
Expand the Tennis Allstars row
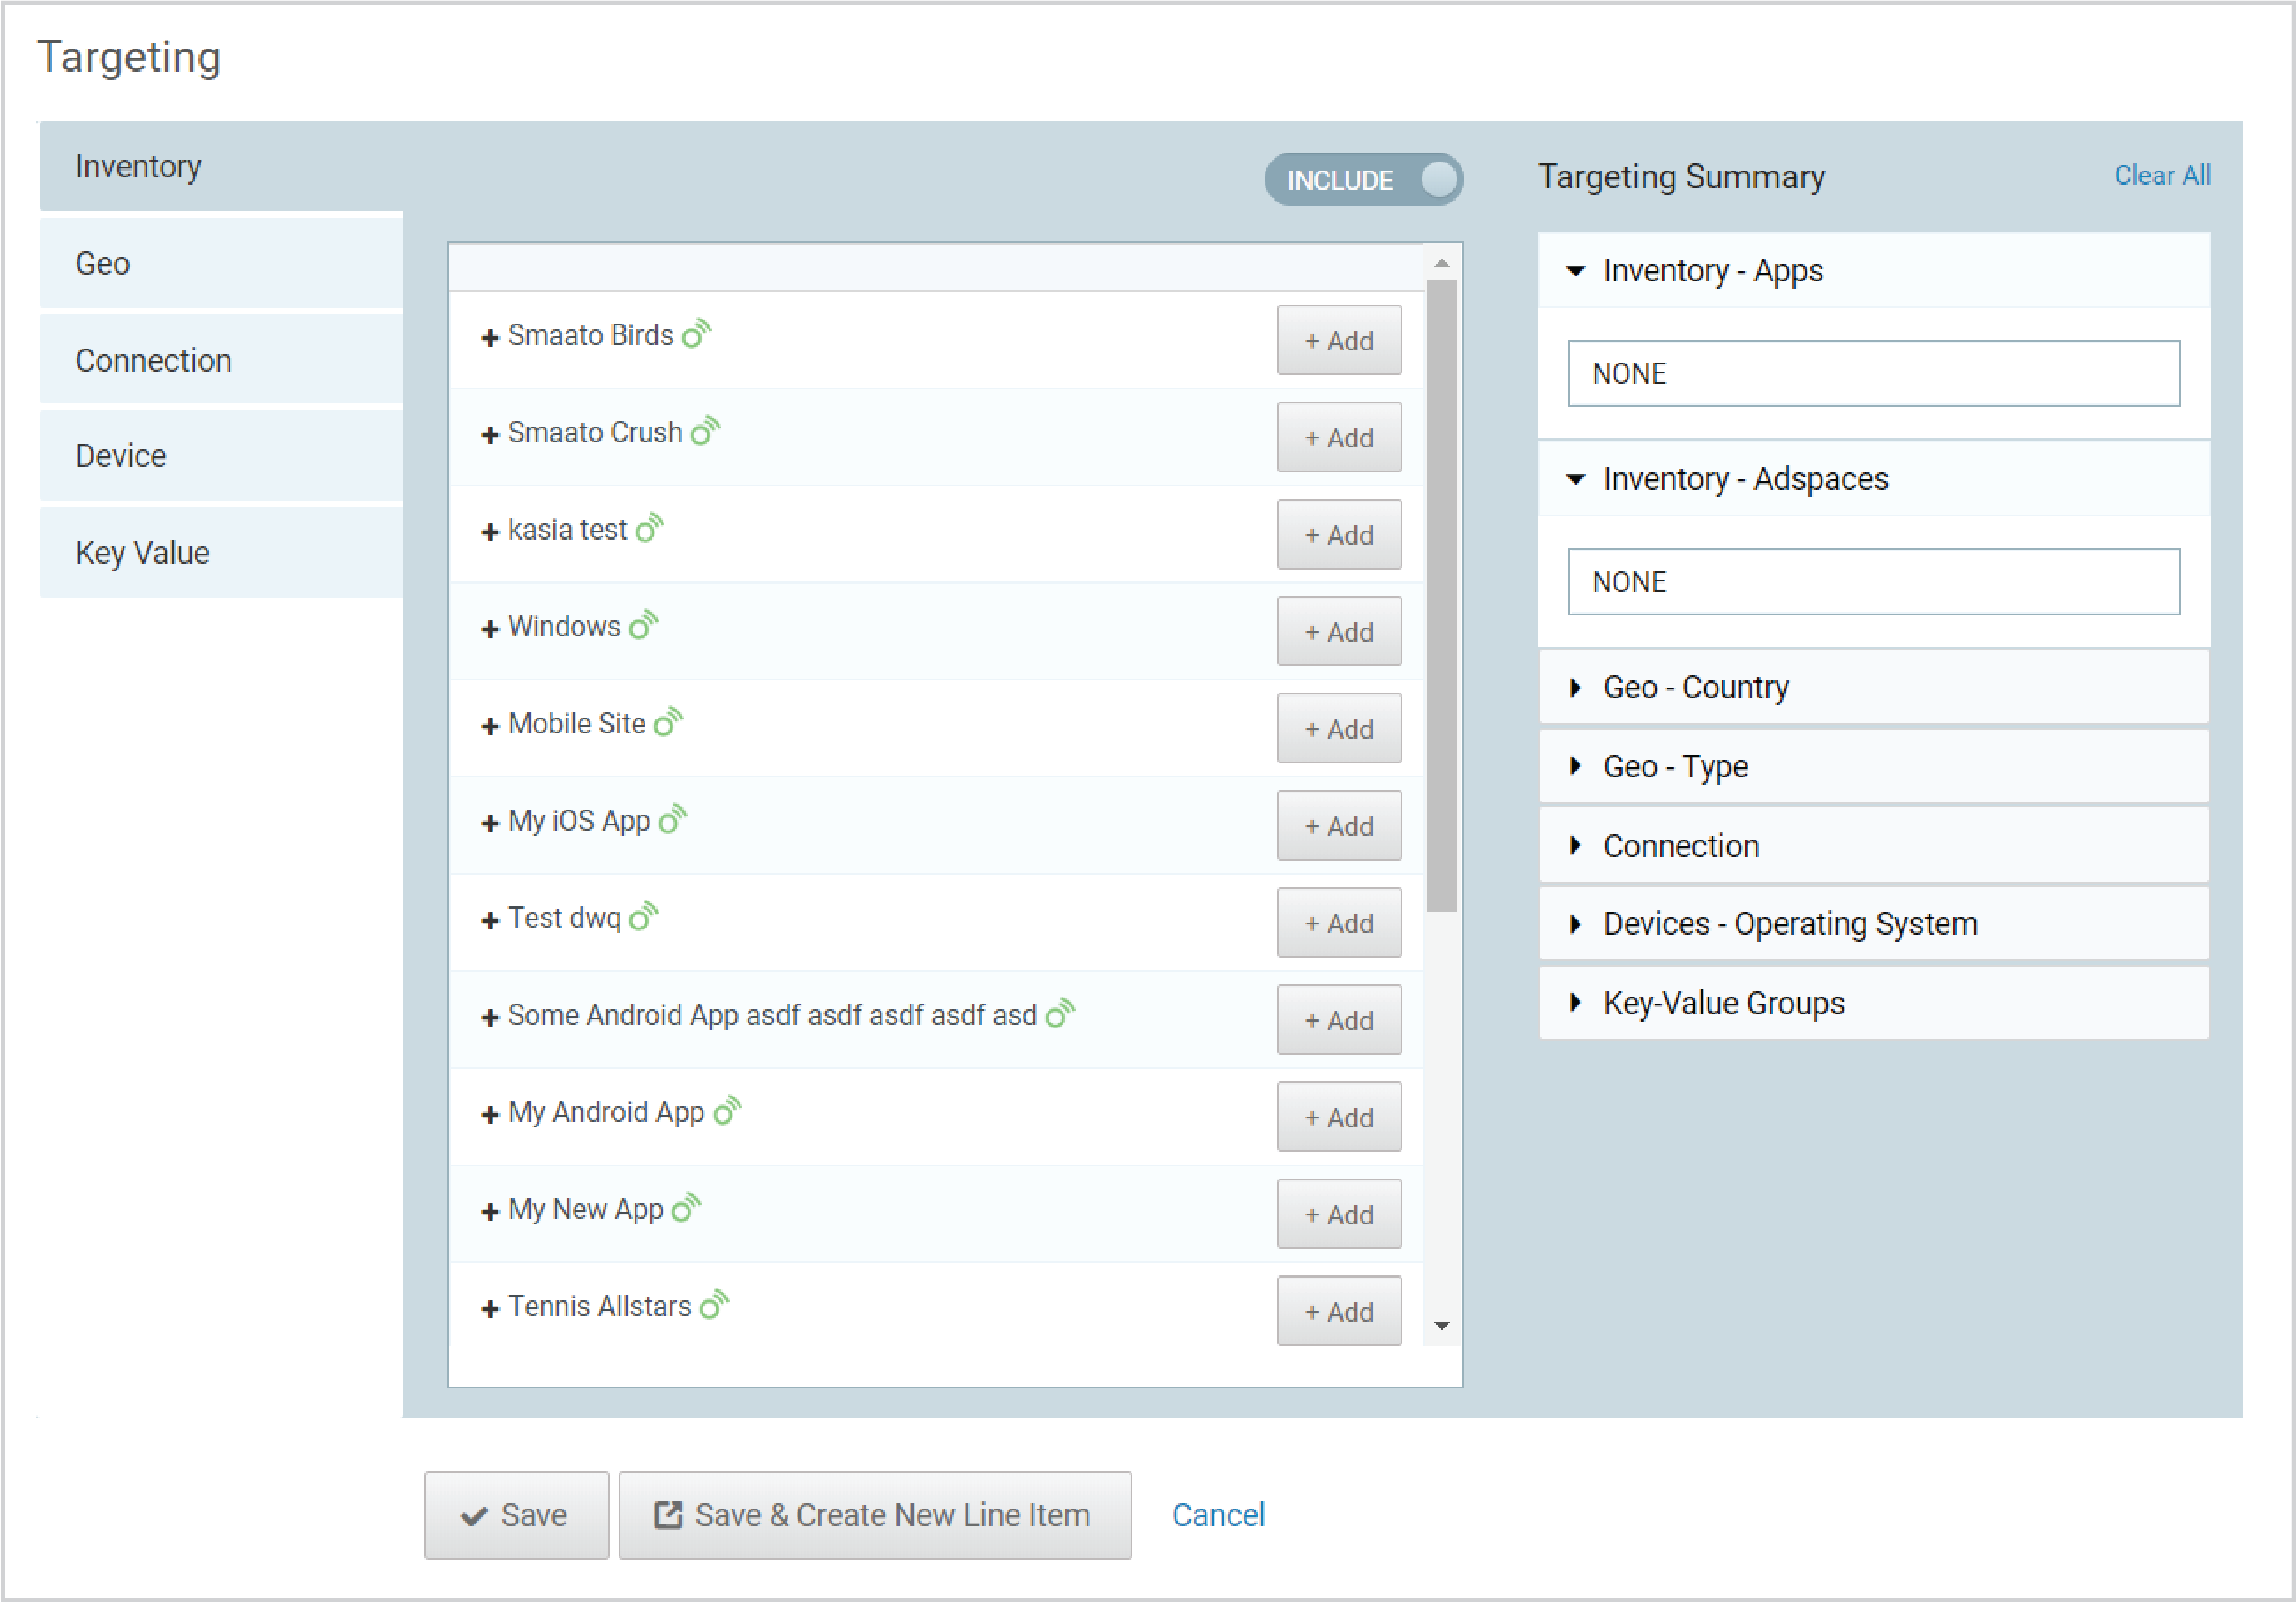pyautogui.click(x=490, y=1309)
